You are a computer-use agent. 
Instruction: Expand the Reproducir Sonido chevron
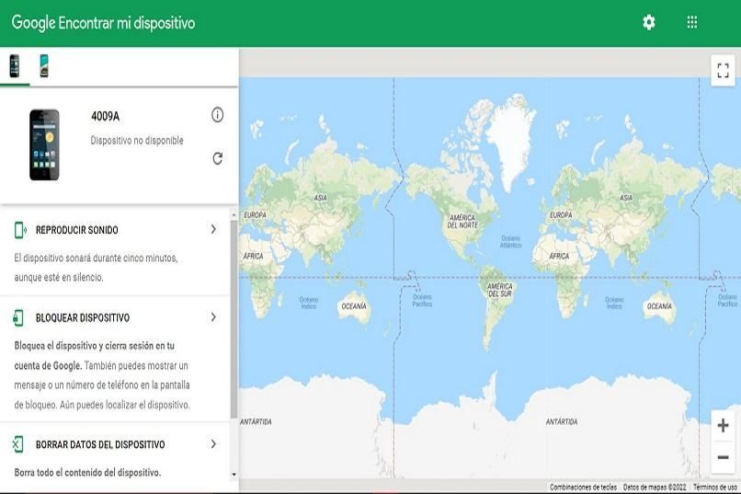tap(213, 229)
